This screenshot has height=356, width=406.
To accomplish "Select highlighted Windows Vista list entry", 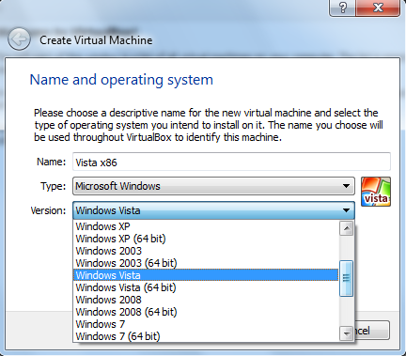I will point(206,275).
